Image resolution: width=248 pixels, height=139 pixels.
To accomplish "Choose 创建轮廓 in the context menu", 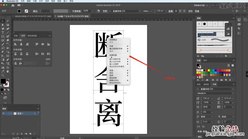I will [x=113, y=55].
